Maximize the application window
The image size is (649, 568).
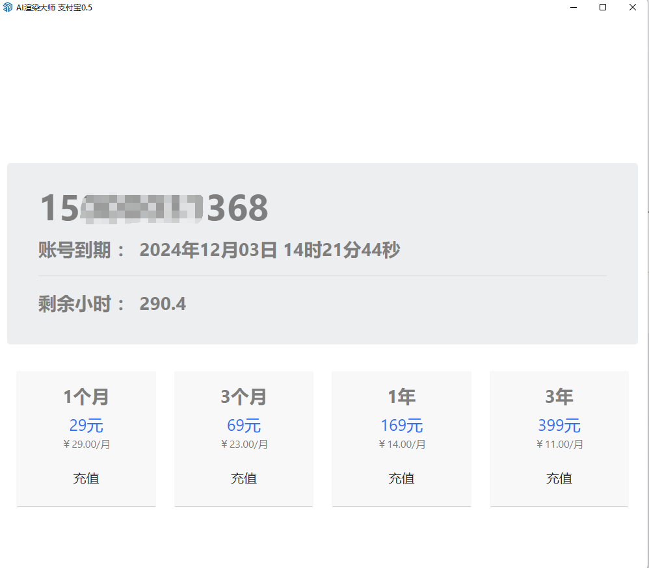603,7
